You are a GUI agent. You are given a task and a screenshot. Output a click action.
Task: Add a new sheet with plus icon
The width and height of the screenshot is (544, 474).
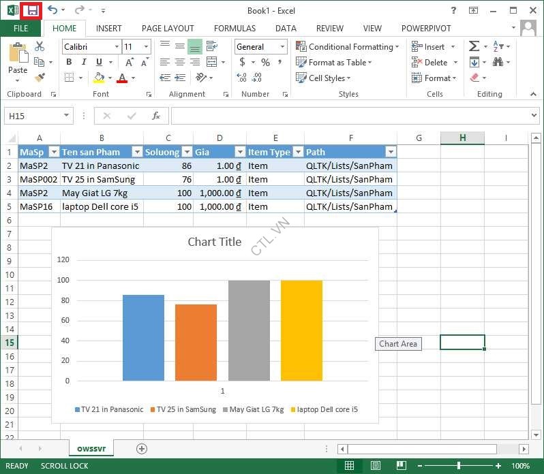click(x=142, y=448)
